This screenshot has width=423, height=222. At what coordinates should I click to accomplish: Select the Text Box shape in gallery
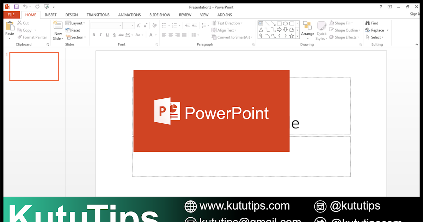point(261,24)
